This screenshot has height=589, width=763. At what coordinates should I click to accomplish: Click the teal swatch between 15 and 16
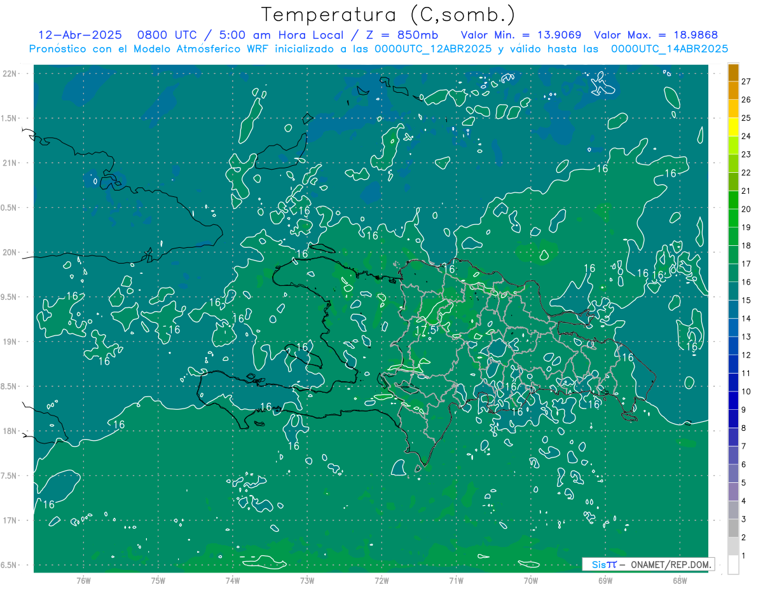733,291
